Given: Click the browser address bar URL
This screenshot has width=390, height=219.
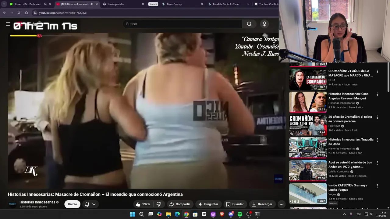Looking at the screenshot, I should point(63,13).
